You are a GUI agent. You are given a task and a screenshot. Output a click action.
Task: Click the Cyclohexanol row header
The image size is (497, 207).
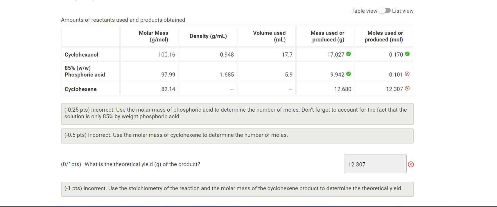pyautogui.click(x=81, y=54)
